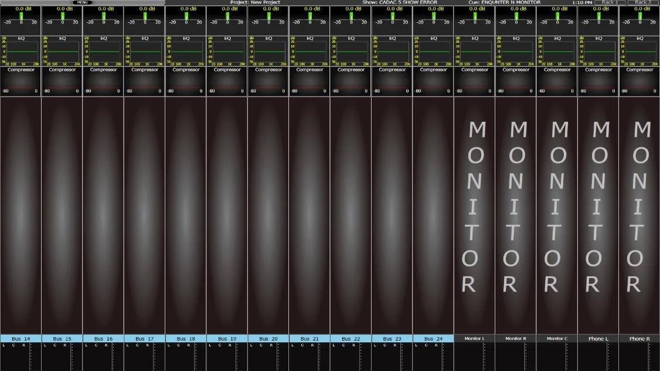Click the 0.0 dB readout above Monitor R
The width and height of the screenshot is (660, 371).
[518, 8]
